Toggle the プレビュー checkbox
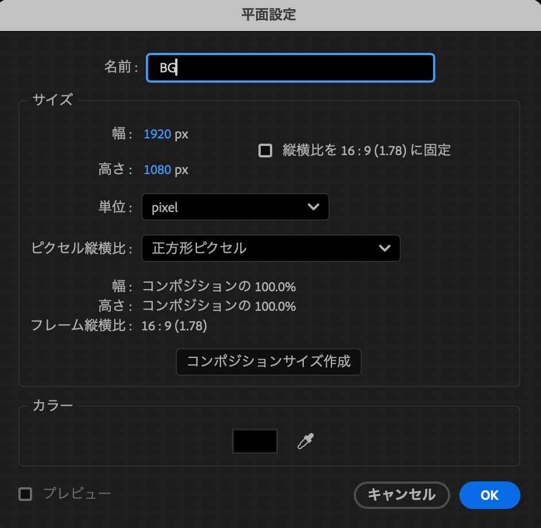Image resolution: width=541 pixels, height=528 pixels. click(x=25, y=494)
